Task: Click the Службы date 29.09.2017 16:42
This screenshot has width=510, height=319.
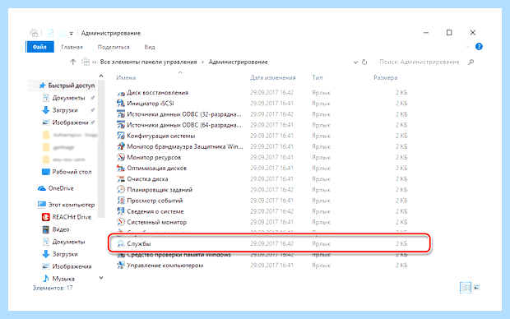Action: 271,243
